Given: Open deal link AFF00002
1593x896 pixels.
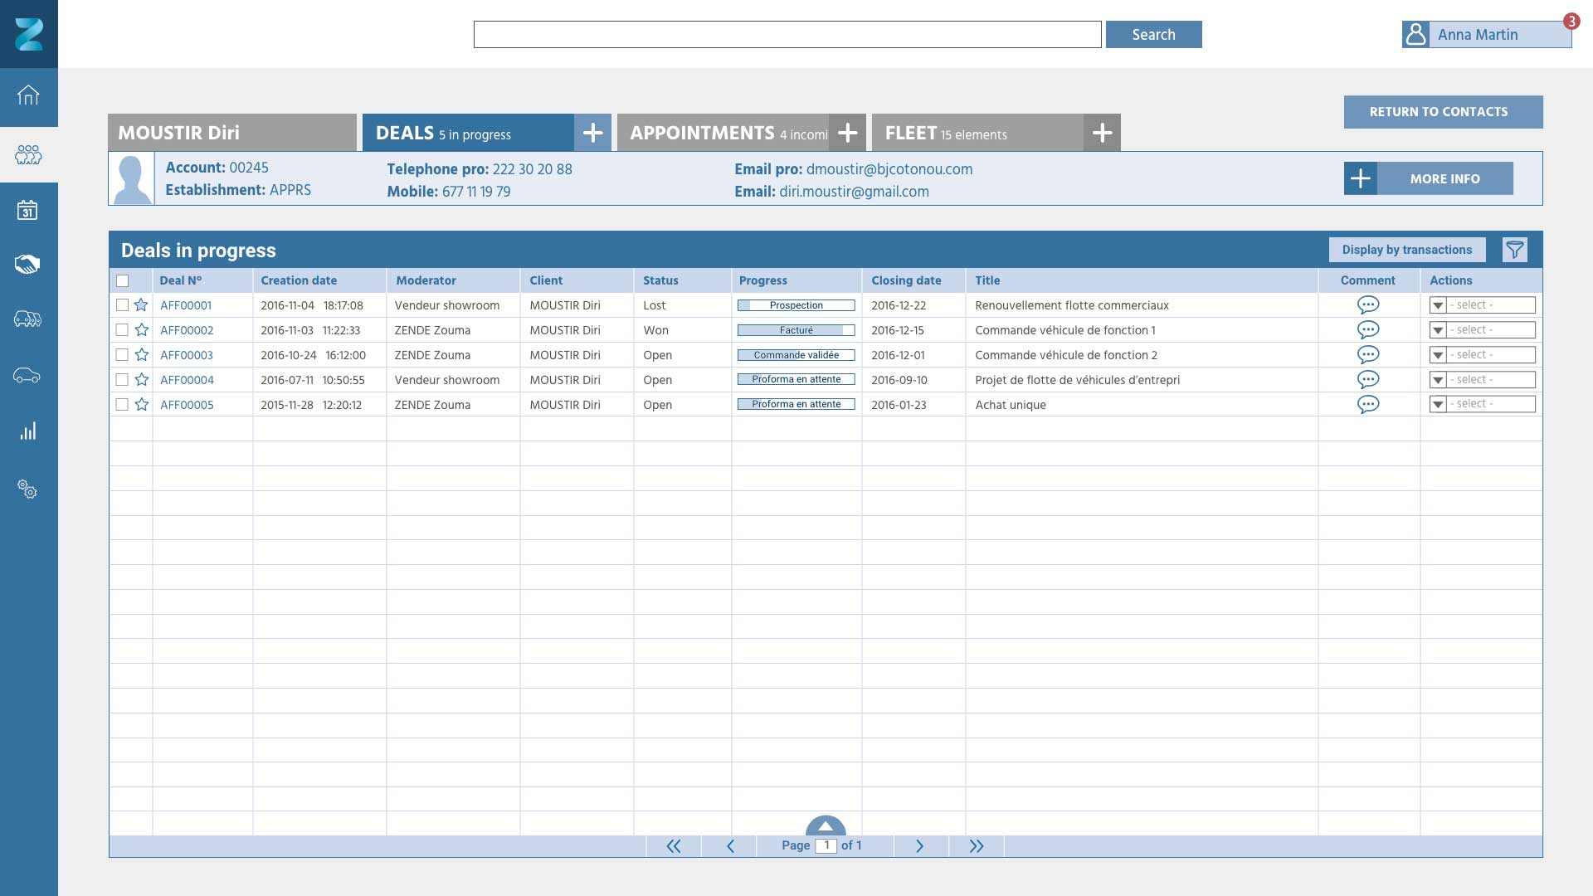Looking at the screenshot, I should [x=187, y=330].
